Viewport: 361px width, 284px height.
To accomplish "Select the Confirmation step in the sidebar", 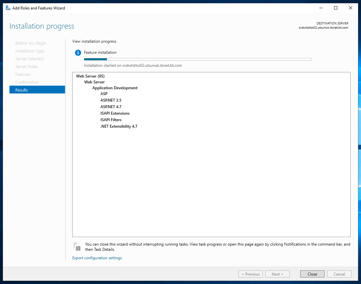I will (x=27, y=82).
